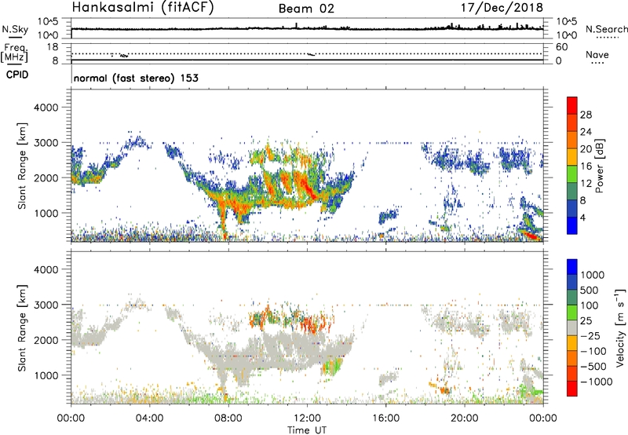Screen dimensions: 628x435
Task: Click the 3000 km tick in power panel
Action: point(46,143)
